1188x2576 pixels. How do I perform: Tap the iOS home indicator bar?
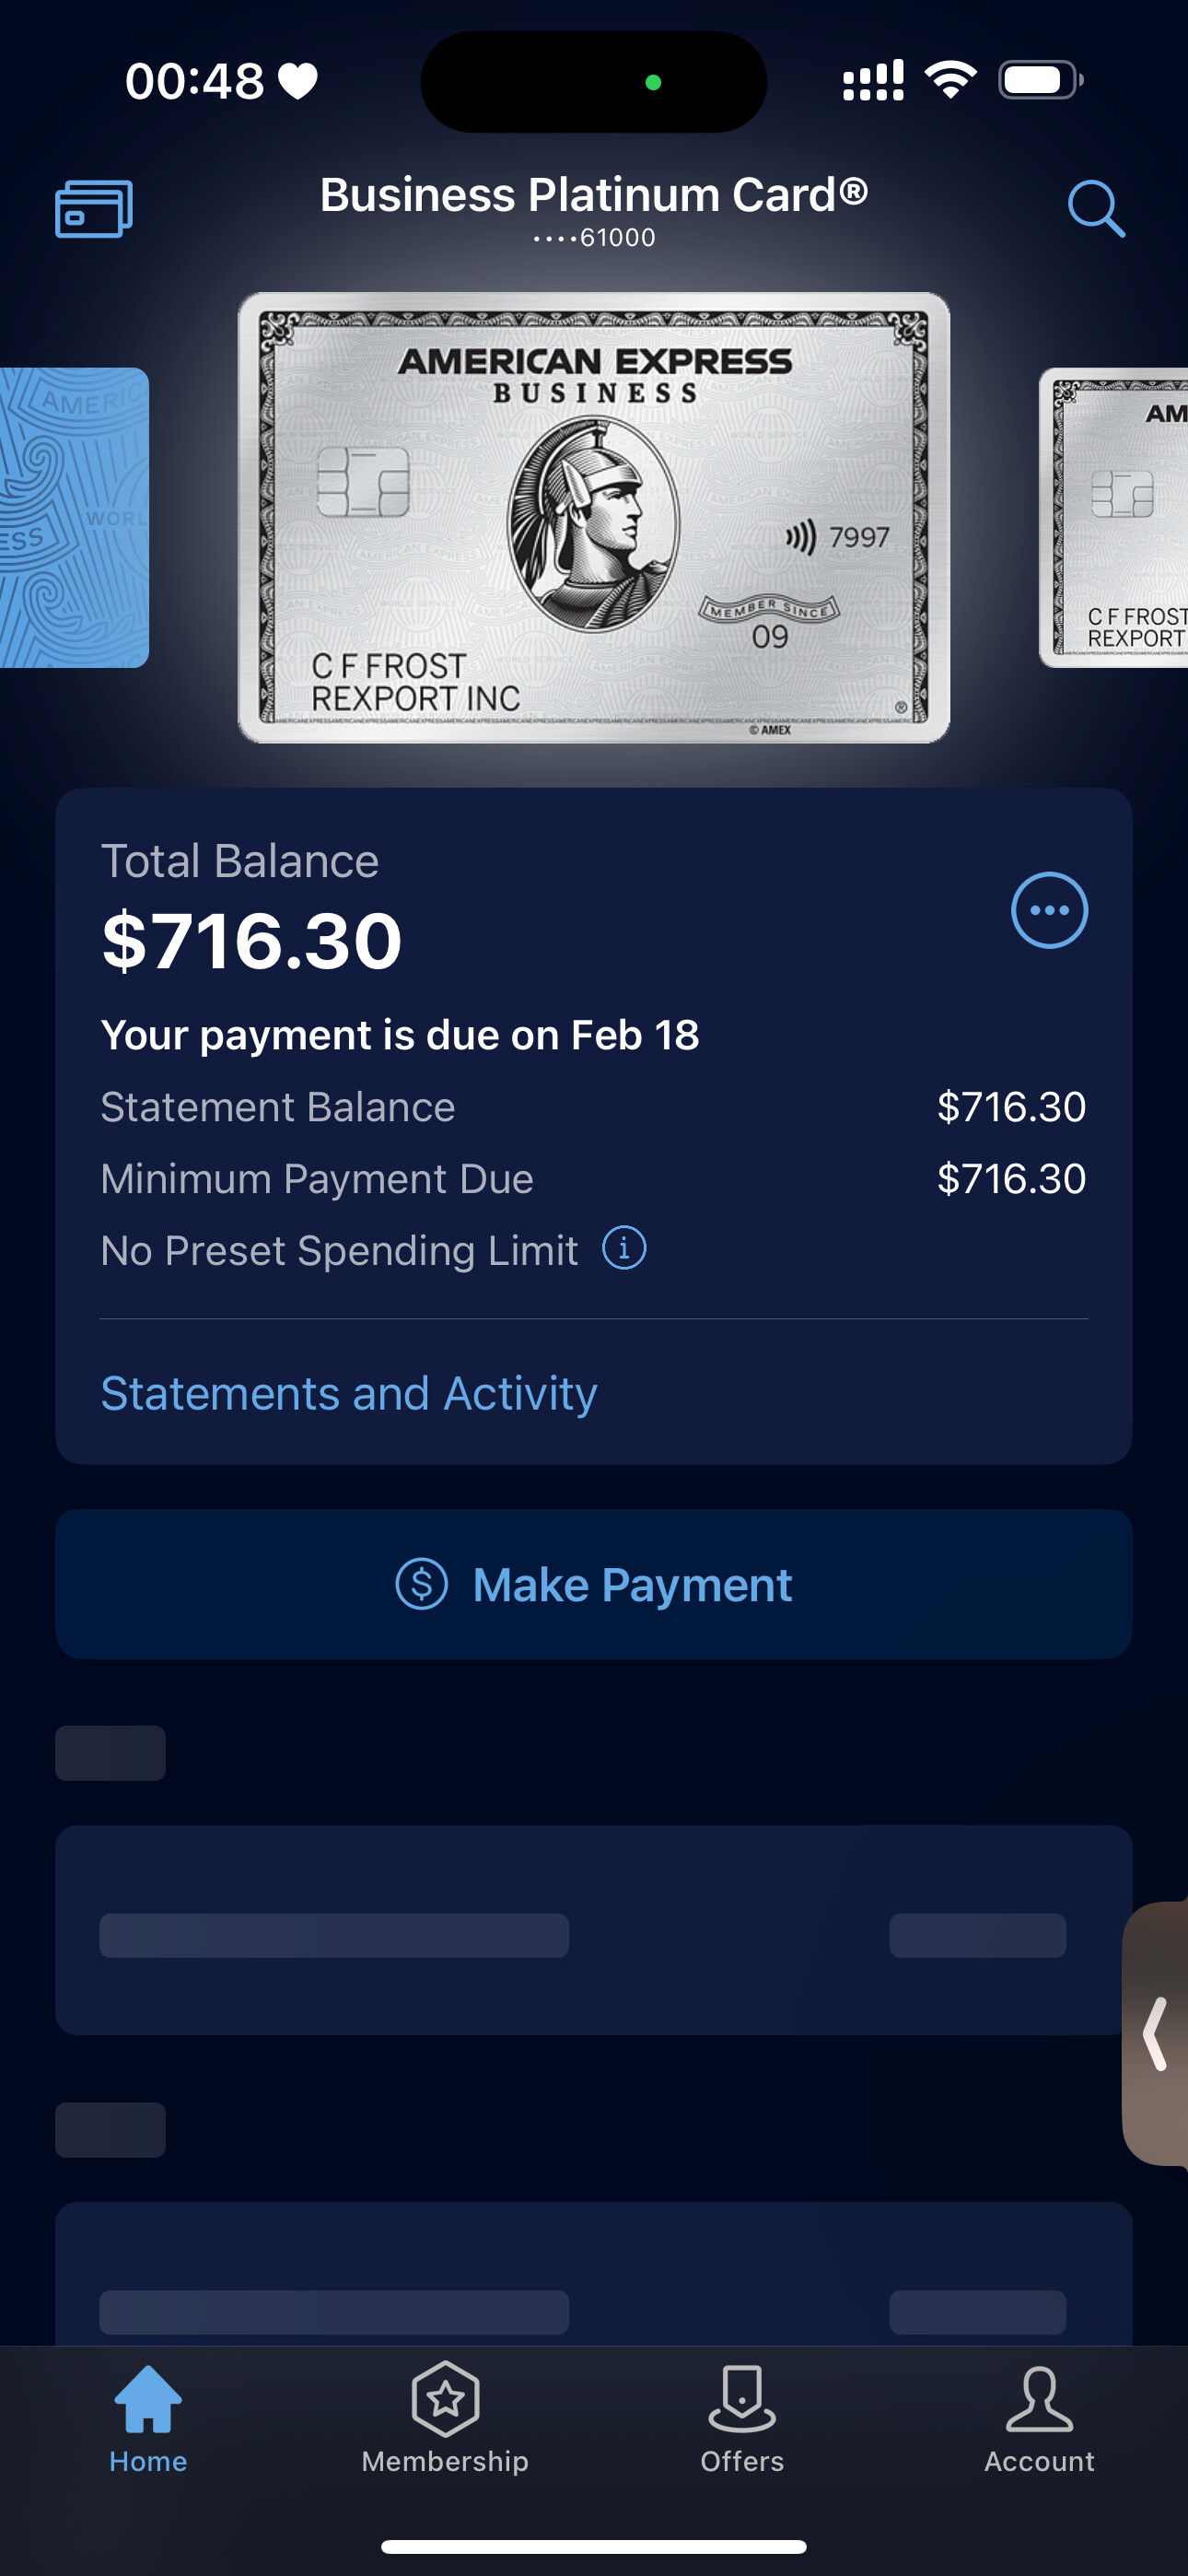594,2546
